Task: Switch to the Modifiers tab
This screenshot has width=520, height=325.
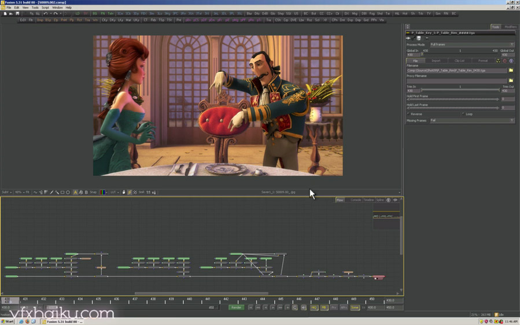Action: [x=510, y=27]
